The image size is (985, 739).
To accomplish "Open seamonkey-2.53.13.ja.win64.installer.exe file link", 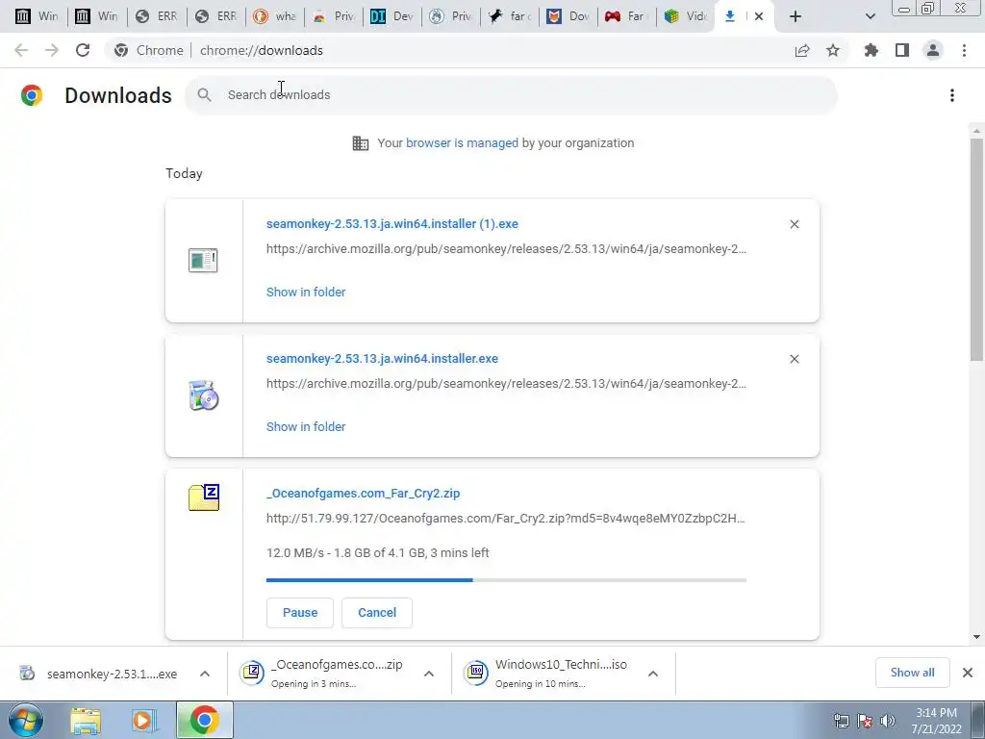I will pyautogui.click(x=382, y=358).
